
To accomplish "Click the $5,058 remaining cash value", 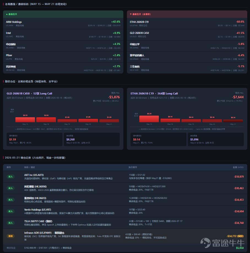I will [240, 248].
